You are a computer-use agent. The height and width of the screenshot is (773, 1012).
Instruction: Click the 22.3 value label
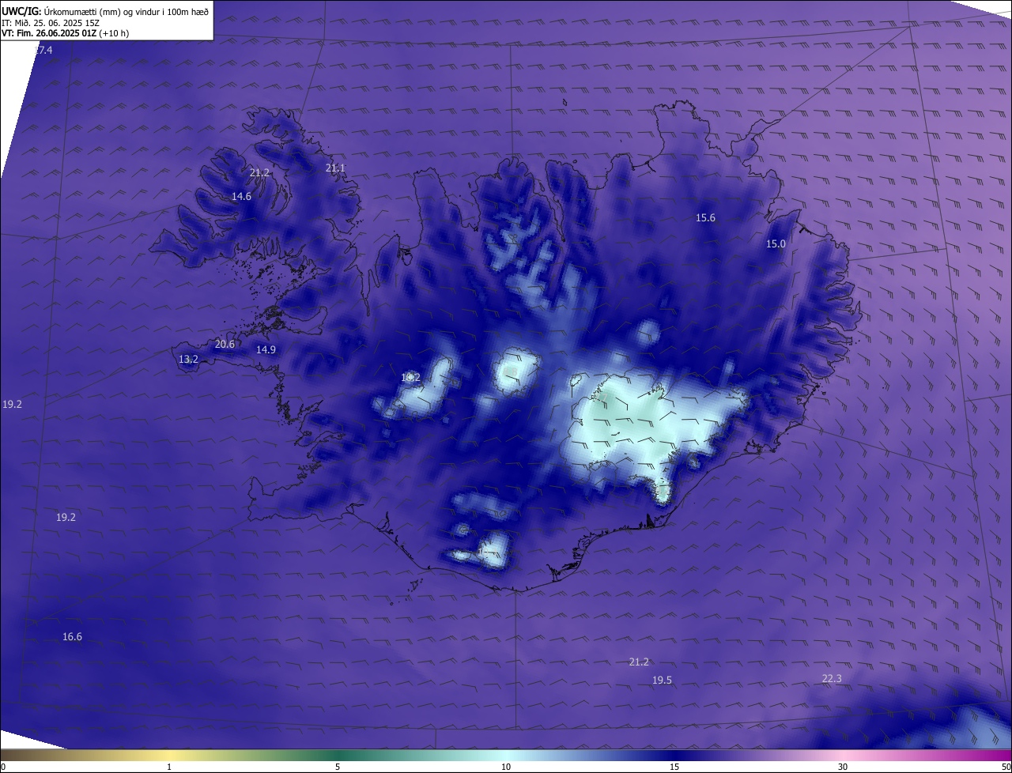pos(832,679)
